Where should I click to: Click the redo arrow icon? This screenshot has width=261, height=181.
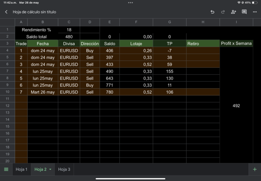click(x=223, y=12)
